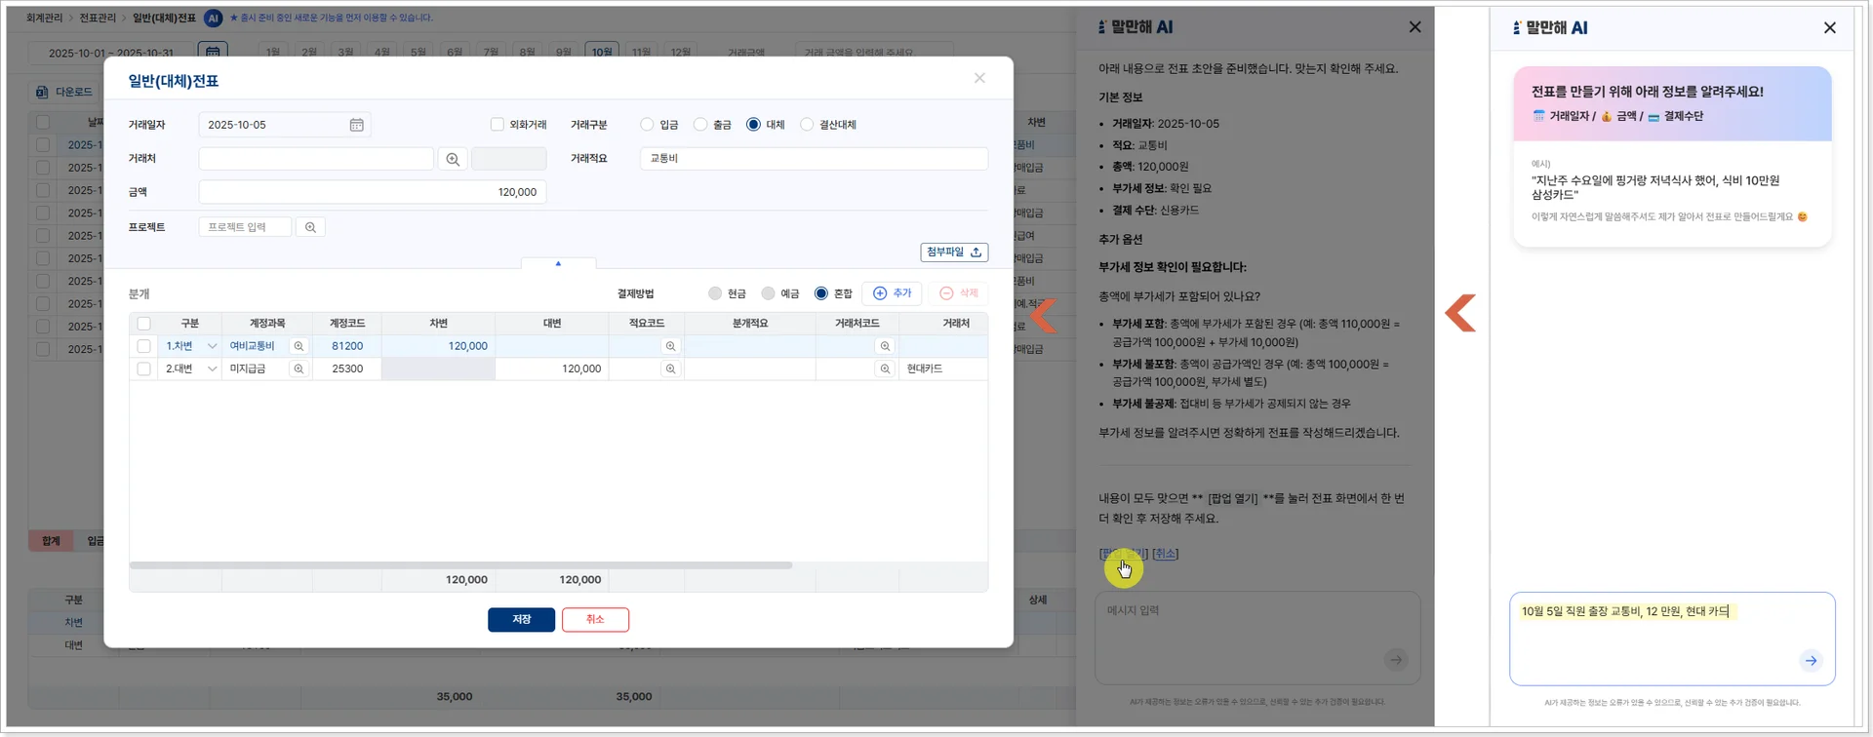Screen dimensions: 1873x737
Task: Click the 거래처 search magnifier icon
Action: coord(453,159)
